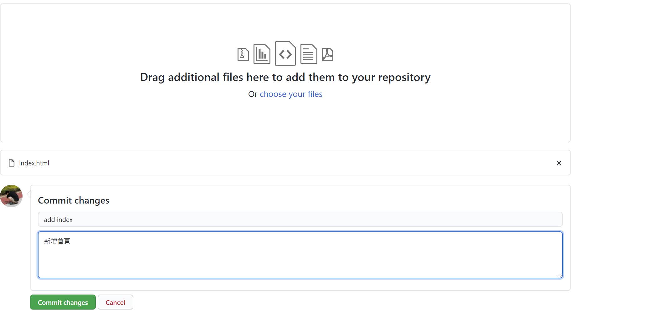Image resolution: width=651 pixels, height=318 pixels.
Task: Click the PDF file icon
Action: tap(328, 54)
